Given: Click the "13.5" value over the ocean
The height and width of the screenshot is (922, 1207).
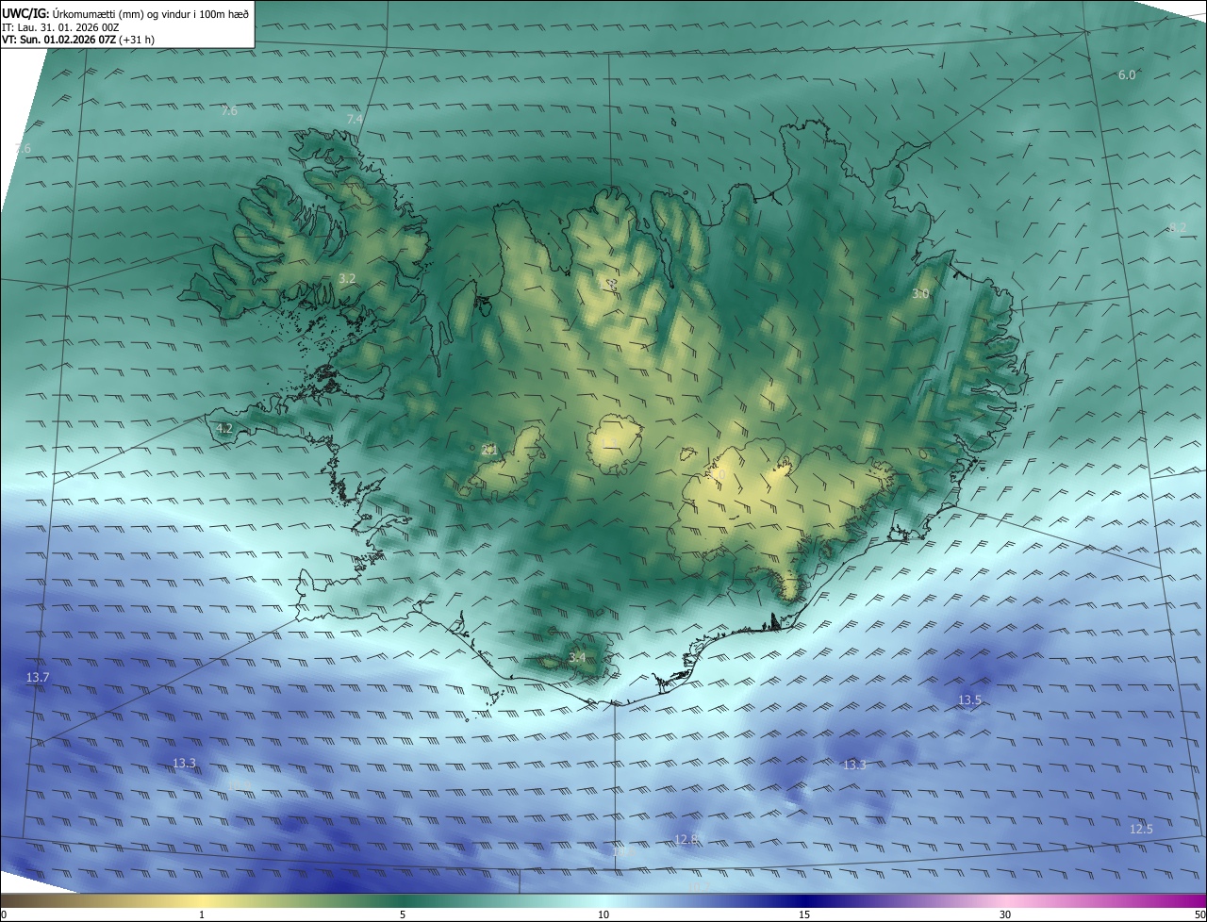Looking at the screenshot, I should (x=969, y=700).
